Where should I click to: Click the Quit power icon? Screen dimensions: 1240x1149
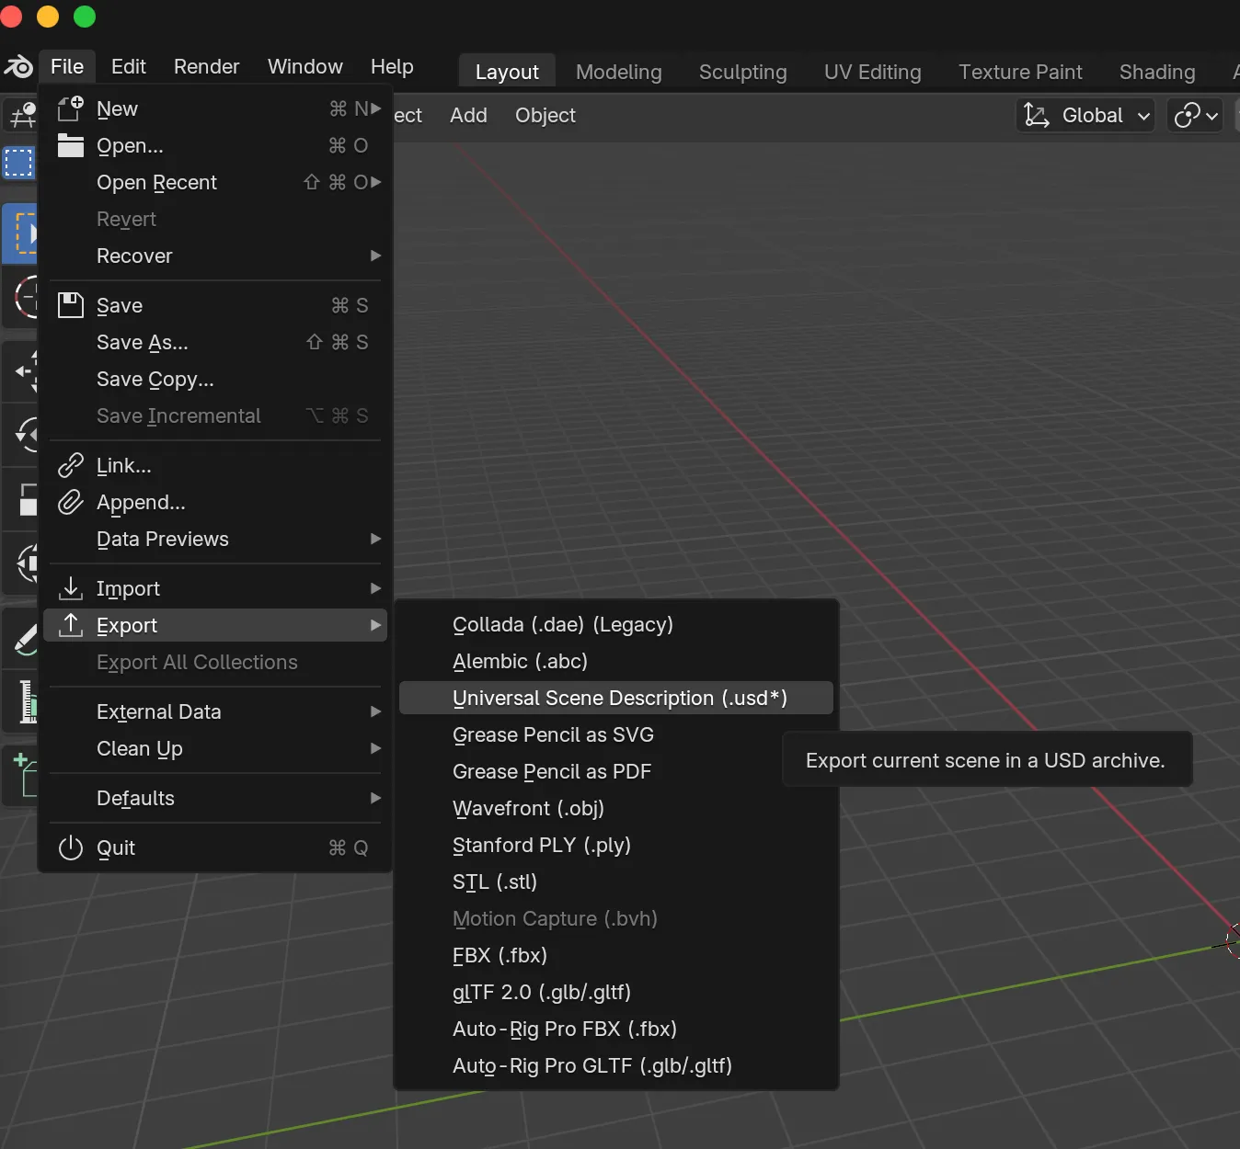[71, 848]
